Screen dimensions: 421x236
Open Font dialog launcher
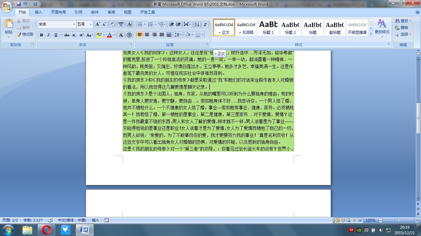coord(131,44)
